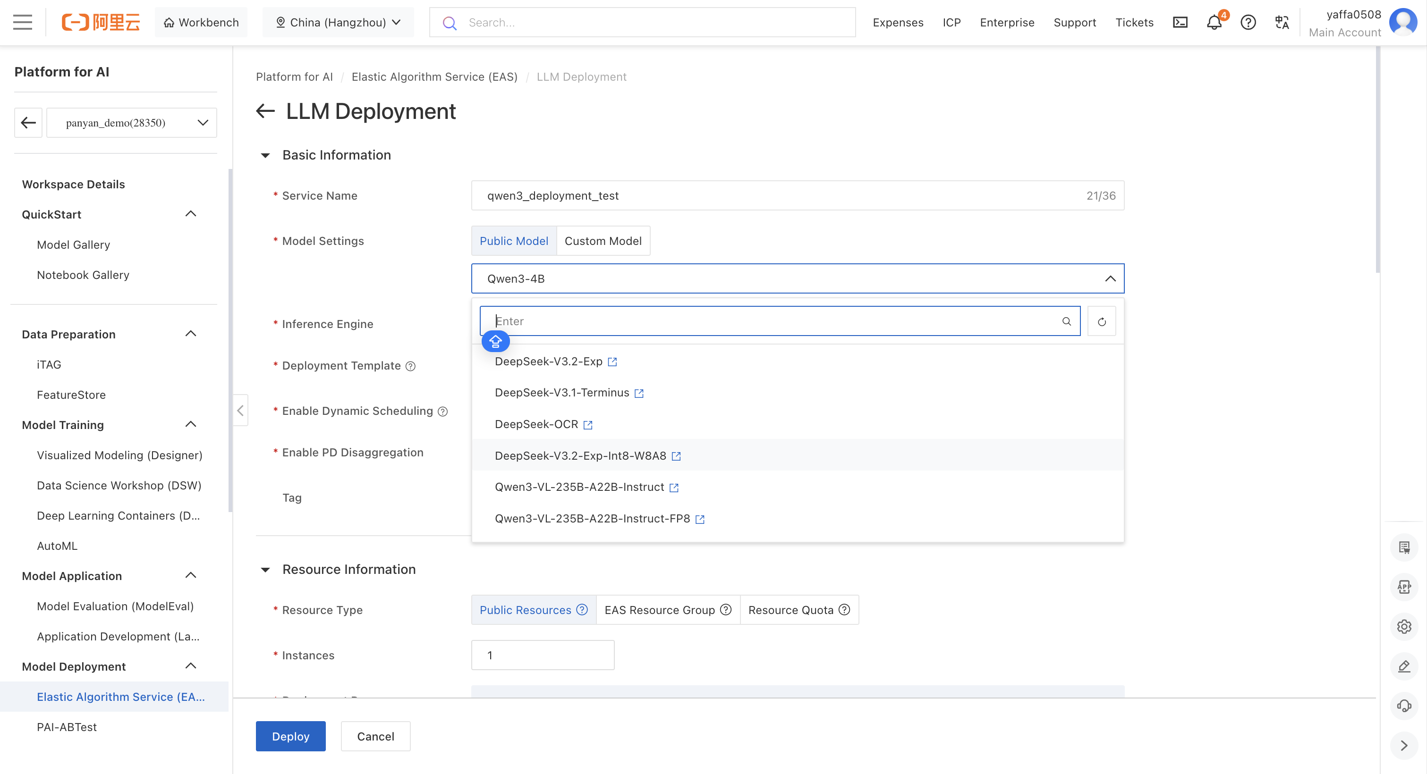Open the notifications bell with 4 alerts
Screen dimensions: 1427x774
pyautogui.click(x=1214, y=22)
